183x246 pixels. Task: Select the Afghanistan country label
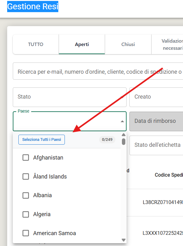[48, 158]
